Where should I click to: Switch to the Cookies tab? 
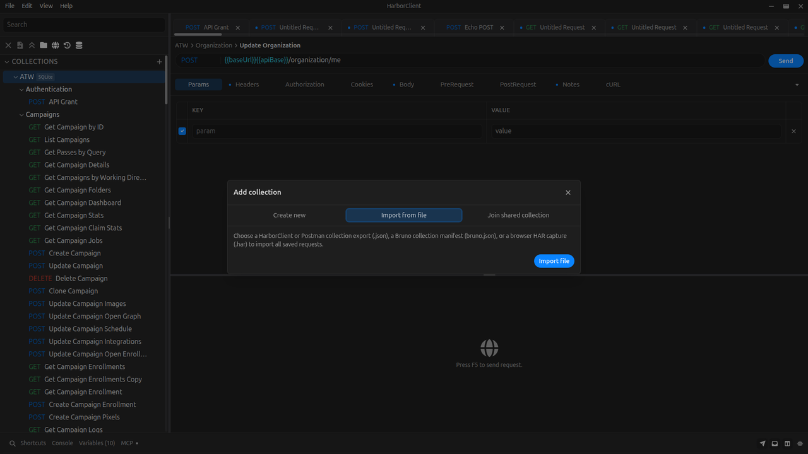tap(362, 84)
